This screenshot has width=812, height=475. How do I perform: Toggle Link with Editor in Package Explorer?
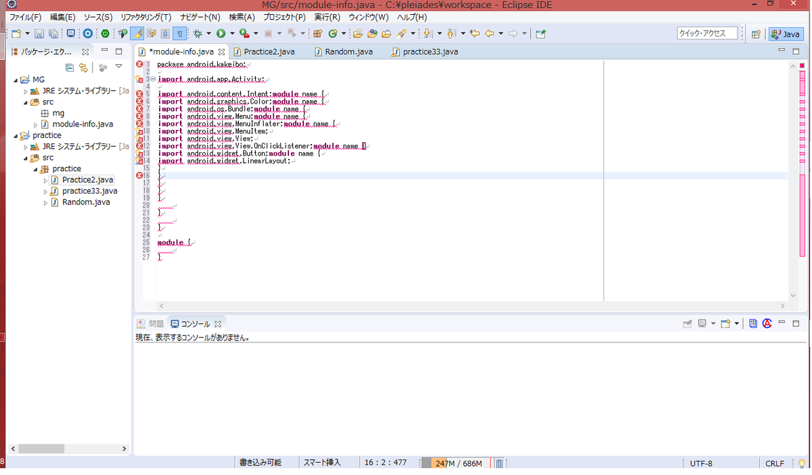point(84,67)
